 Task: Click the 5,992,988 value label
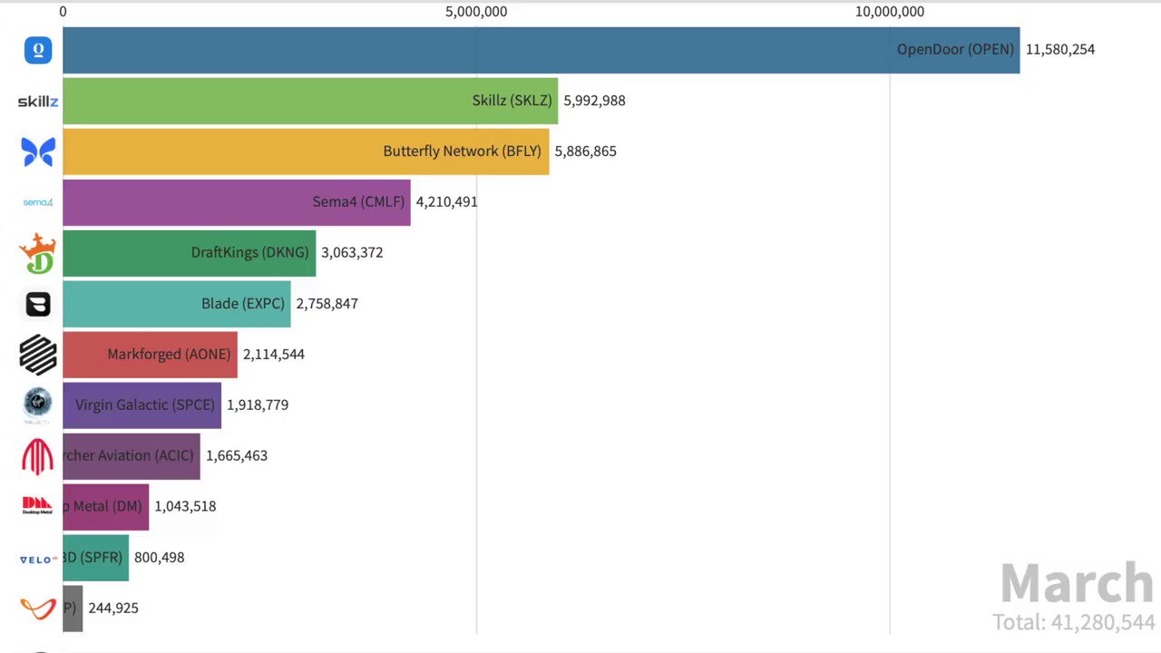pyautogui.click(x=594, y=101)
